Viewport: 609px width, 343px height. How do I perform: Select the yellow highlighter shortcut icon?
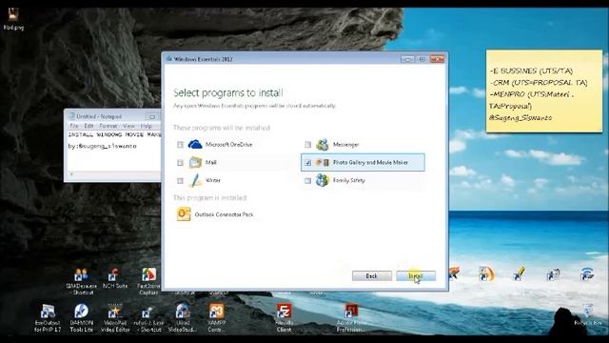(520, 273)
